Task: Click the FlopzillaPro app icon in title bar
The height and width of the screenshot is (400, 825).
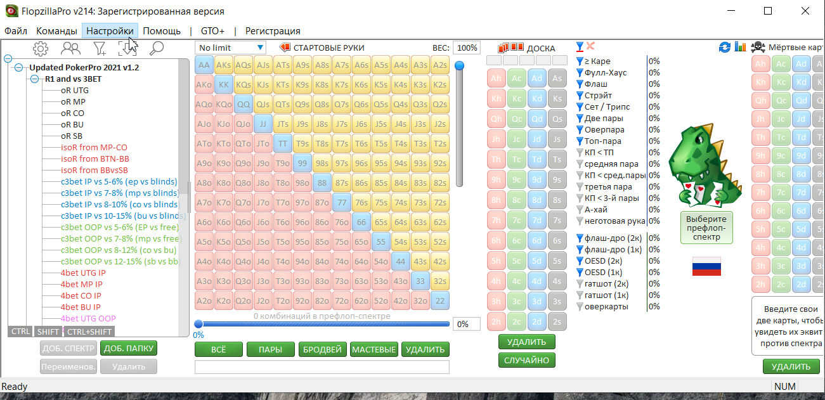Action: (x=11, y=11)
